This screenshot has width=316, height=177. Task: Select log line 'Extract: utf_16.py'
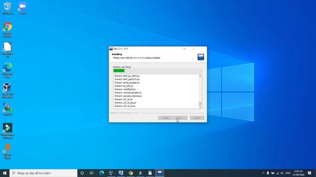coord(124,99)
